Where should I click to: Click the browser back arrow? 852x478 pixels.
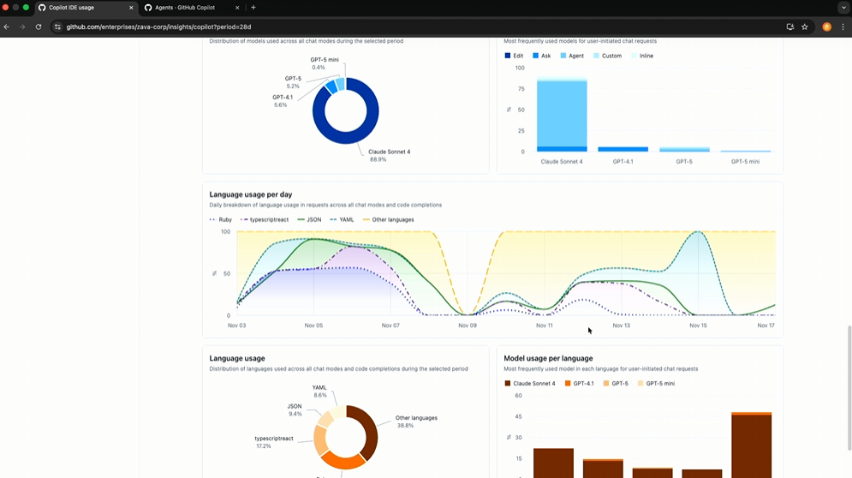coord(7,27)
